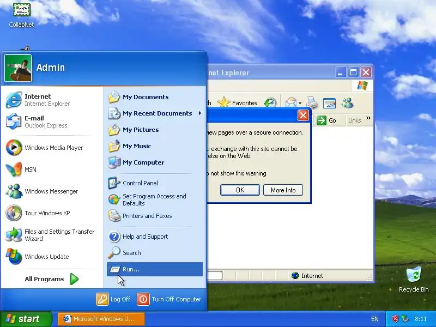Open My Documents folder

point(155,97)
